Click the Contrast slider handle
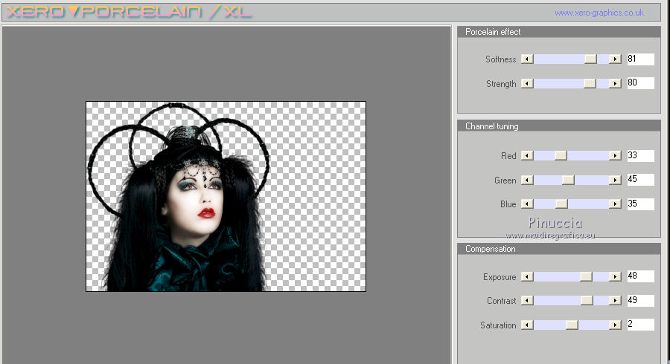Screen dimensions: 670x364 (587, 301)
